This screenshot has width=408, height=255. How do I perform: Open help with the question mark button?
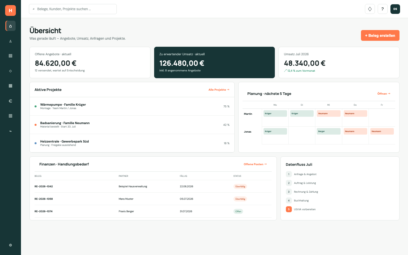pos(382,9)
